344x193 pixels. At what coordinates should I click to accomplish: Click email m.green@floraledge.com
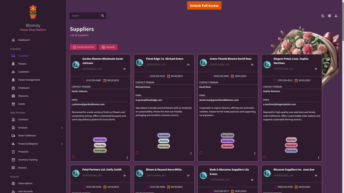click(x=149, y=100)
